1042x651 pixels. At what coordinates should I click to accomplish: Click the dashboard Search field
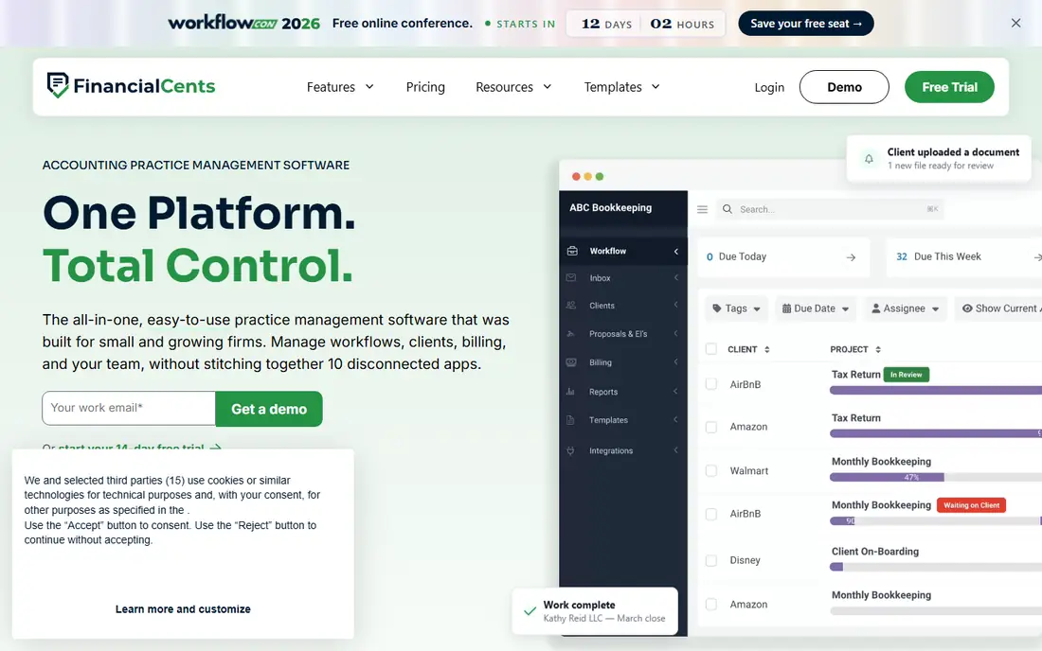[x=830, y=209]
